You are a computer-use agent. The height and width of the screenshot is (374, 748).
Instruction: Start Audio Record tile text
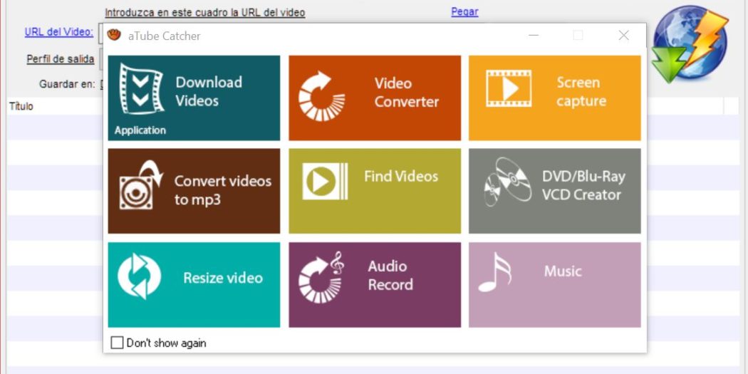tap(390, 275)
